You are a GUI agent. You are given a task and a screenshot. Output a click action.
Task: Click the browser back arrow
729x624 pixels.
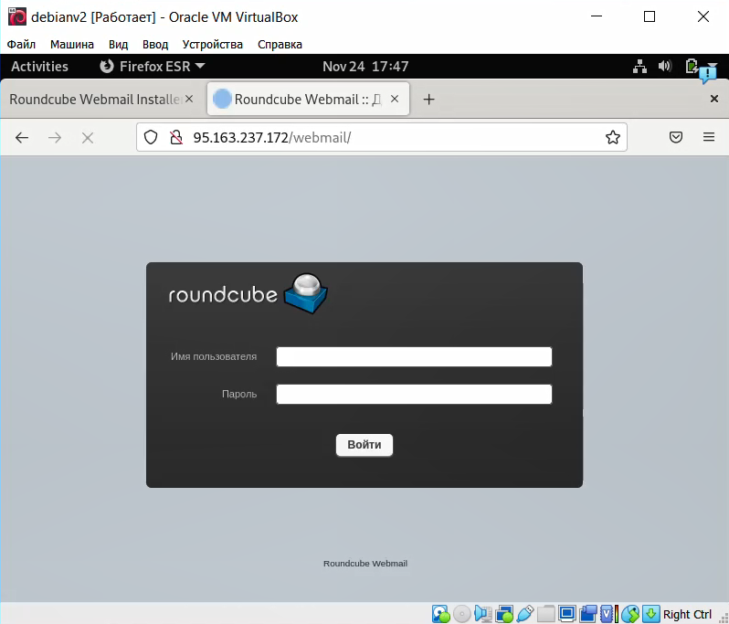point(22,137)
